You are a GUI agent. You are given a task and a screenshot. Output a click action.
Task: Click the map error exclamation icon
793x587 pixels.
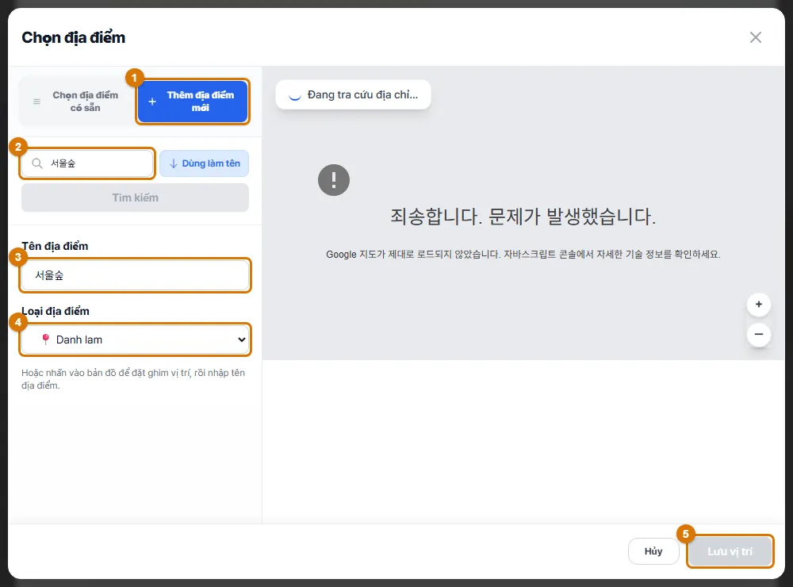point(334,179)
